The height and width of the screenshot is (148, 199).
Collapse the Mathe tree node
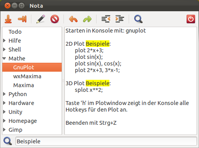4,59
